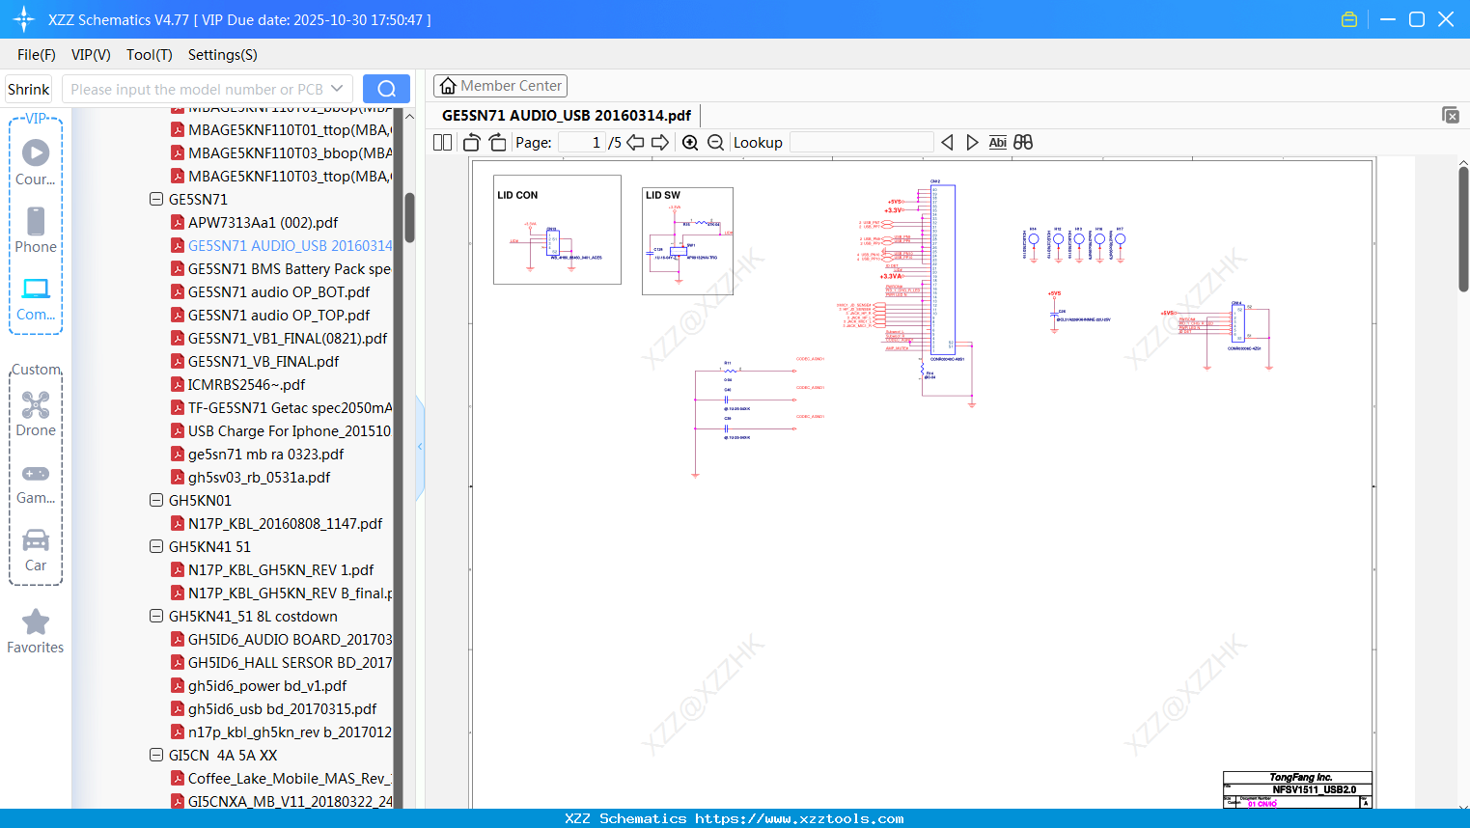Viewport: 1470px width, 828px height.
Task: Open GE5SN71_VB_FINAL.pdf from the tree
Action: coord(263,362)
